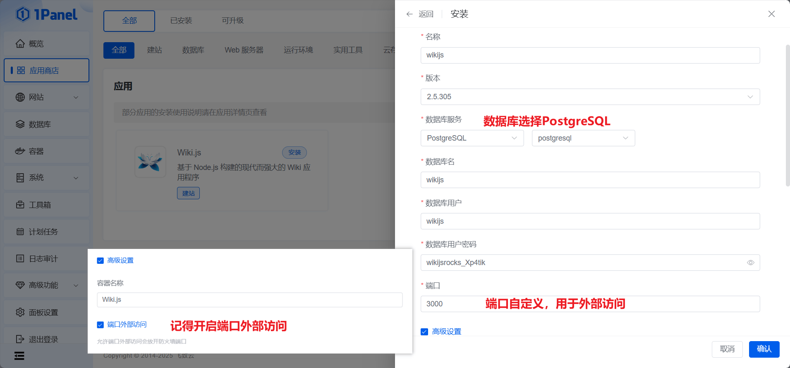Open the 版本 2.5.305 dropdown
This screenshot has width=790, height=368.
pyautogui.click(x=590, y=97)
